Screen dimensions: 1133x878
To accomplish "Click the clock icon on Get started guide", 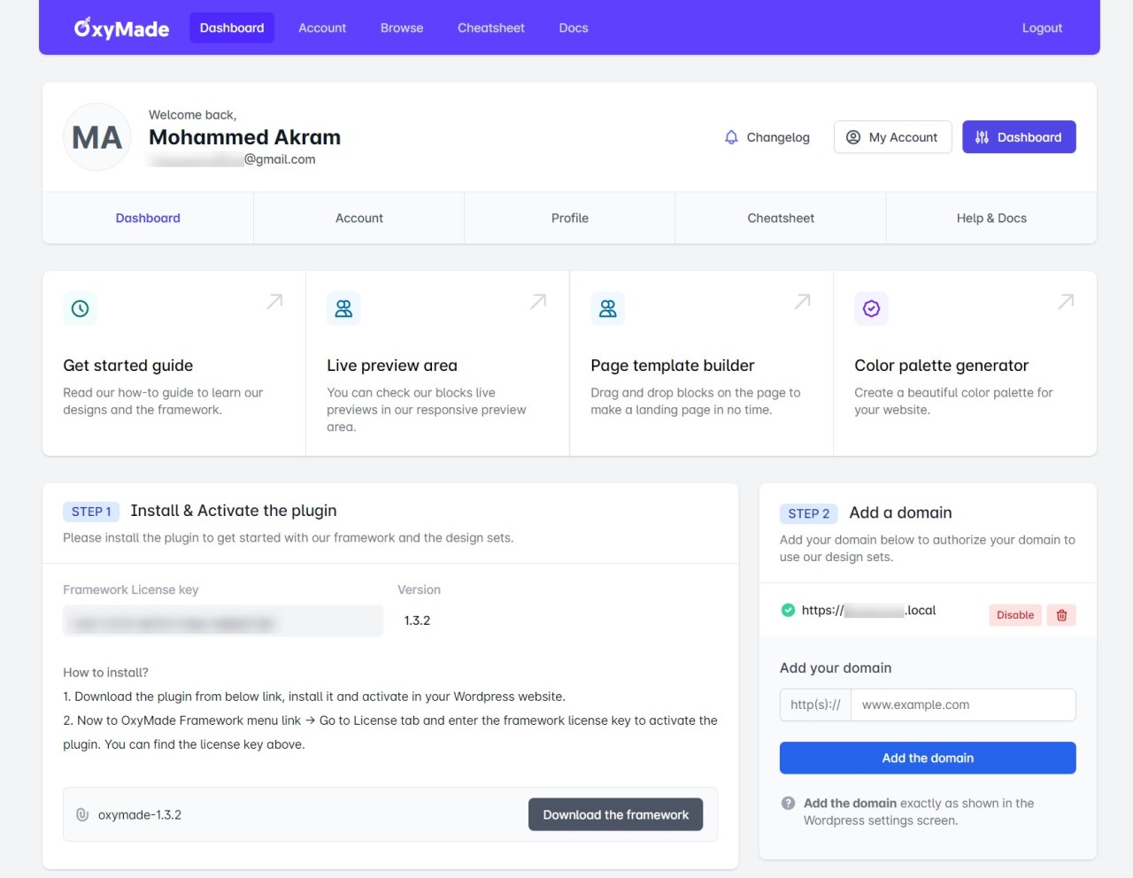I will point(80,309).
